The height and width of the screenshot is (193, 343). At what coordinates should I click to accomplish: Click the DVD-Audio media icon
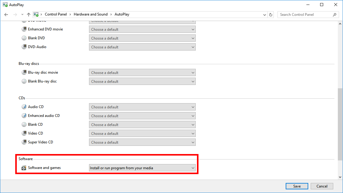(x=24, y=47)
